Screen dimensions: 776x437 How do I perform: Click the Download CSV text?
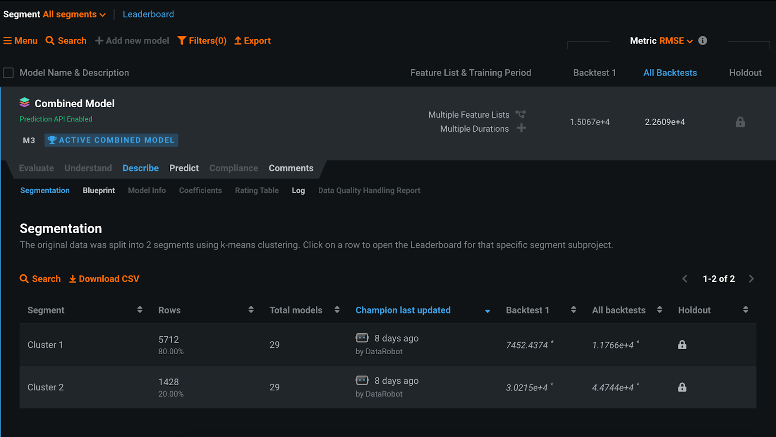(109, 279)
